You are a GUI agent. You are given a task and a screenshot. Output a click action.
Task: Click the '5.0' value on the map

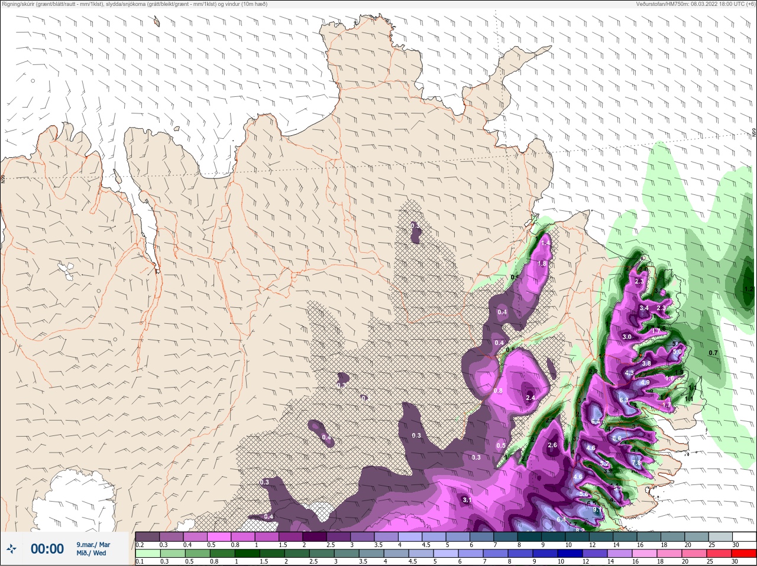[x=677, y=351]
